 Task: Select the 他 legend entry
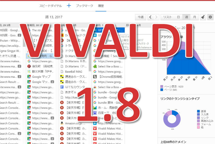pyautogui.click(x=200, y=128)
